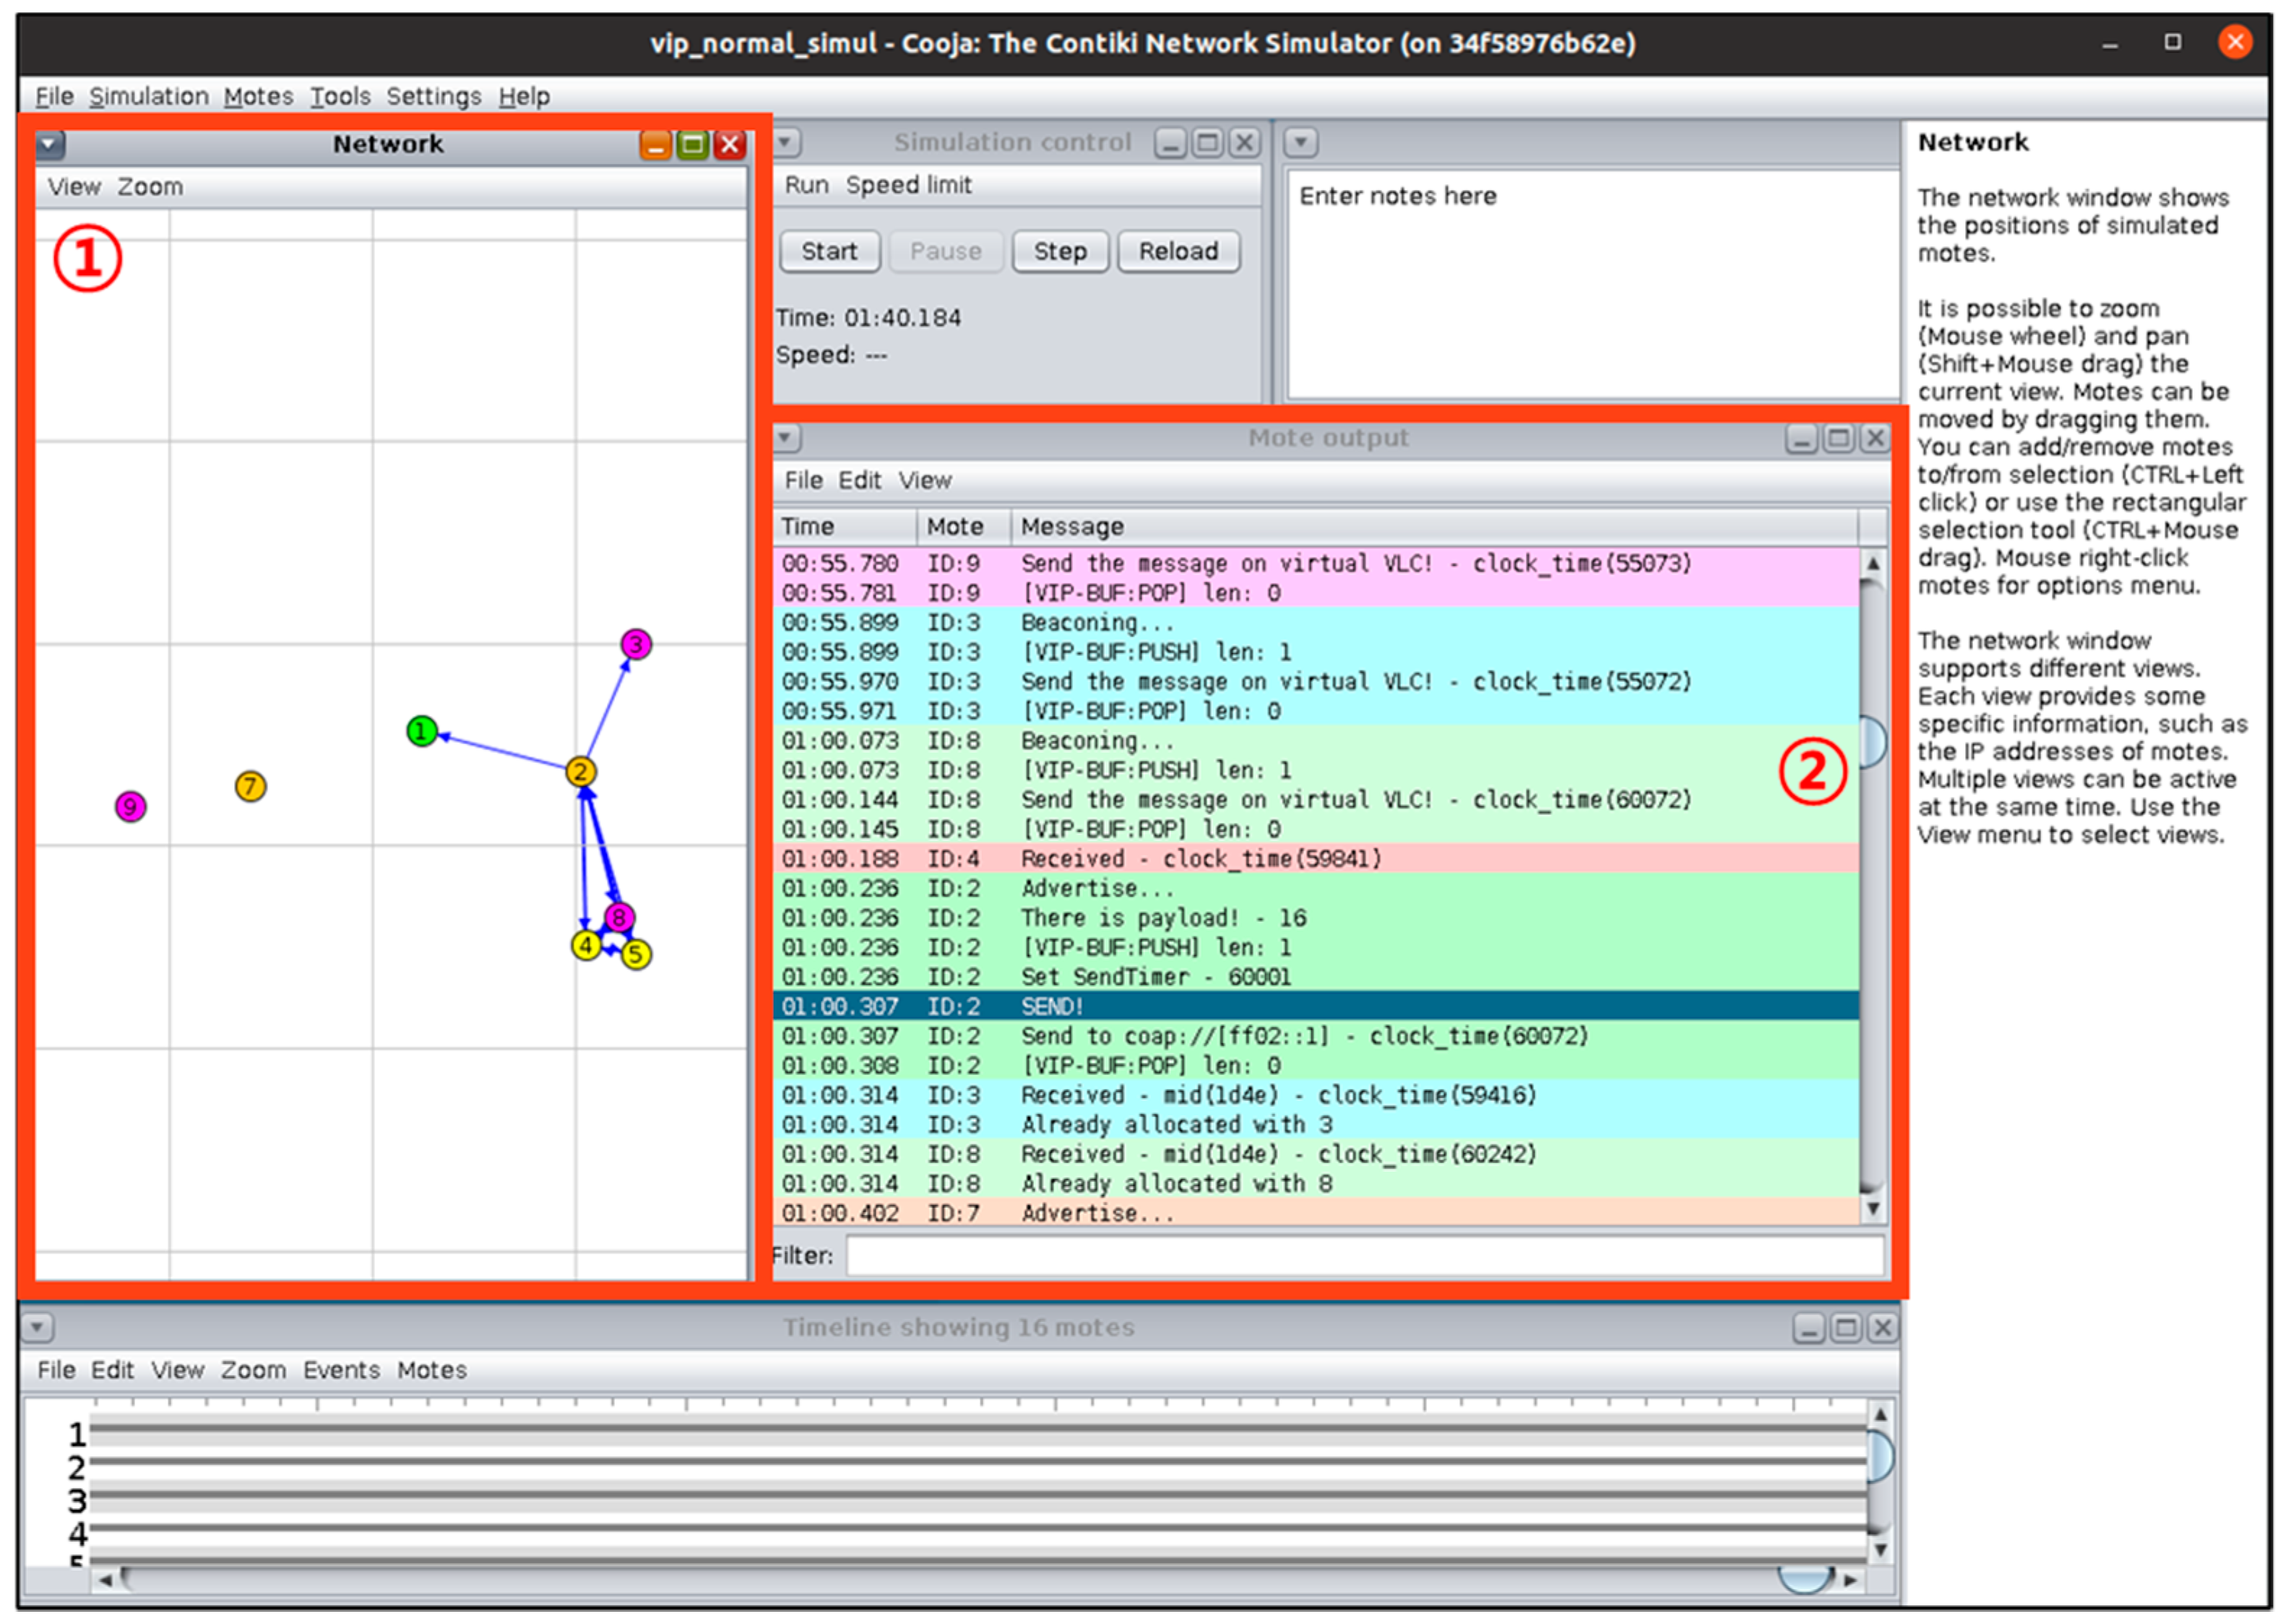The height and width of the screenshot is (1624, 2283).
Task: Open the Network window dropdown arrow
Action: coord(50,145)
